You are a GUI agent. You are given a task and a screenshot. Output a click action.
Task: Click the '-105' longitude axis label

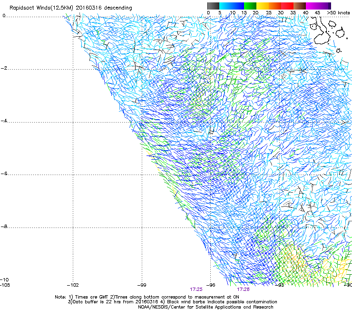[x=5, y=285]
